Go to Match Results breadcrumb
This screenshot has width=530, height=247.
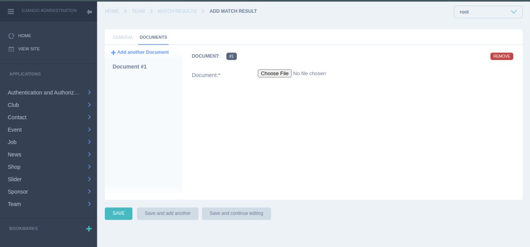tap(177, 11)
